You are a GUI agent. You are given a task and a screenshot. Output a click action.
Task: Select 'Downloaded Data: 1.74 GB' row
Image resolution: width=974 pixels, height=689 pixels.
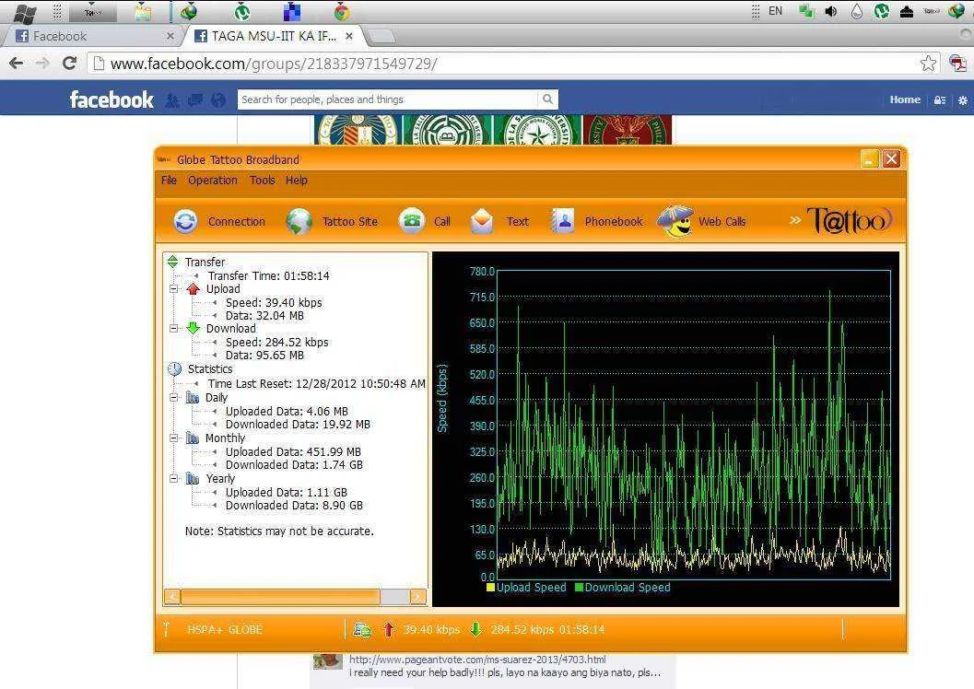click(295, 465)
